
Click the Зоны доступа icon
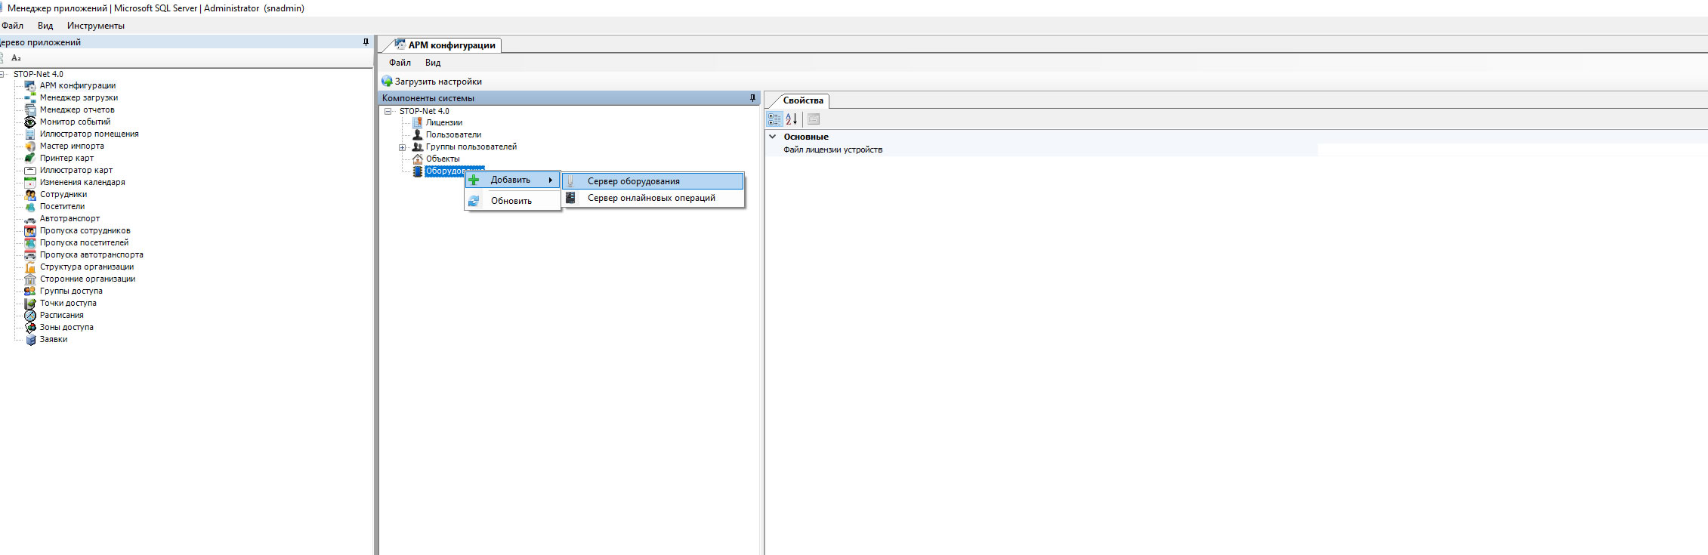click(30, 328)
